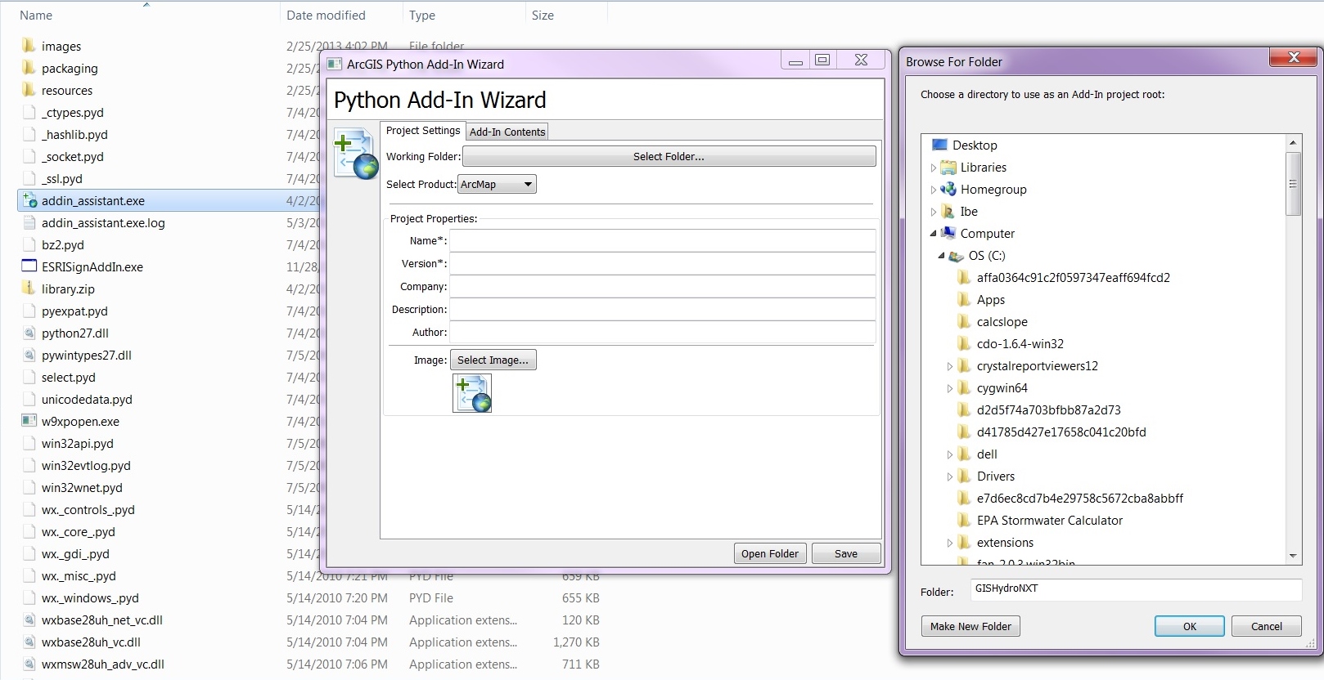Switch to the Add-In Contents tab
This screenshot has height=680, width=1324.
point(507,132)
